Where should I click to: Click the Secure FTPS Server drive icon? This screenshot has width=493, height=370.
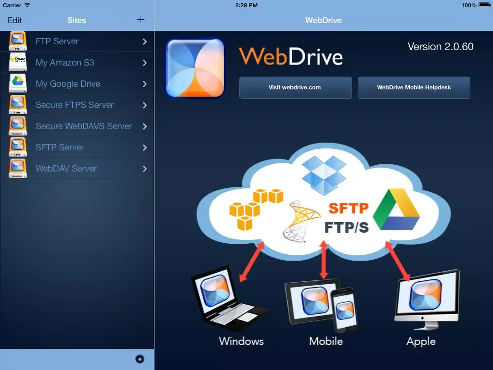coord(18,105)
